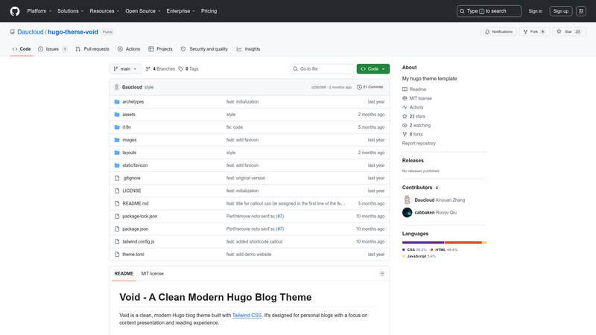Expand the Enterprise menu
This screenshot has width=596, height=335.
[x=180, y=11]
